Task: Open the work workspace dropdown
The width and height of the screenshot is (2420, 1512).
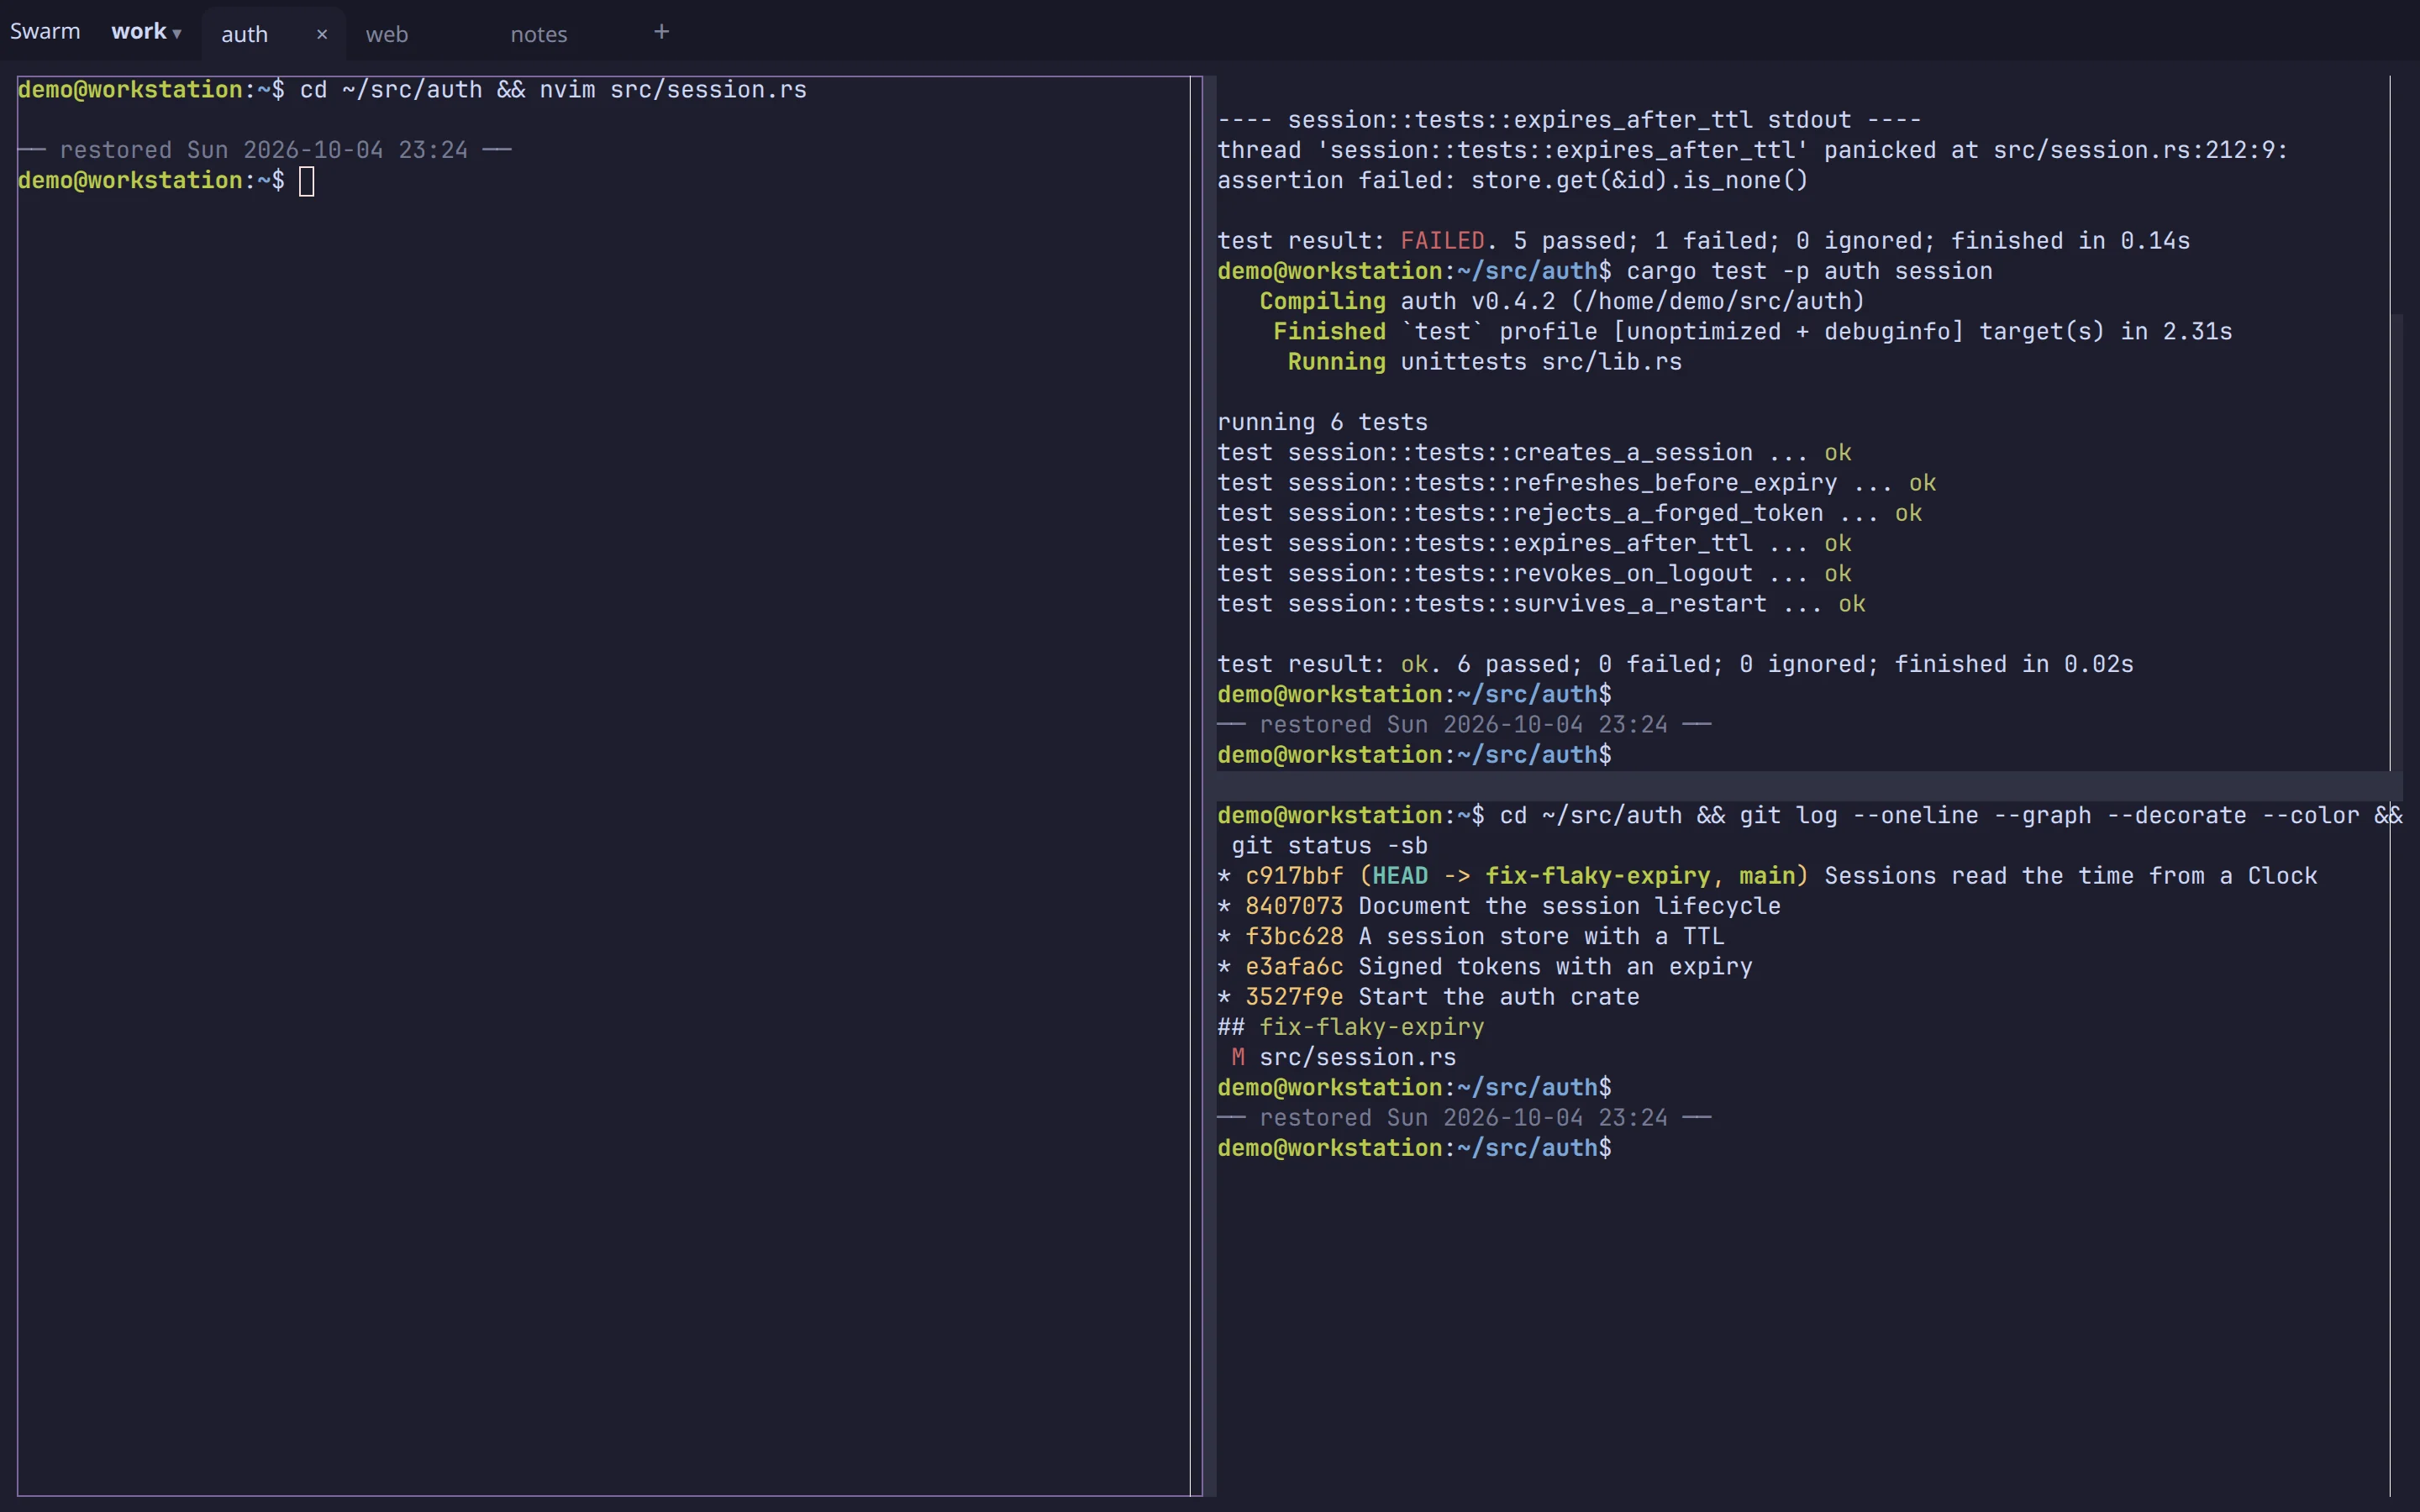Action: tap(146, 32)
